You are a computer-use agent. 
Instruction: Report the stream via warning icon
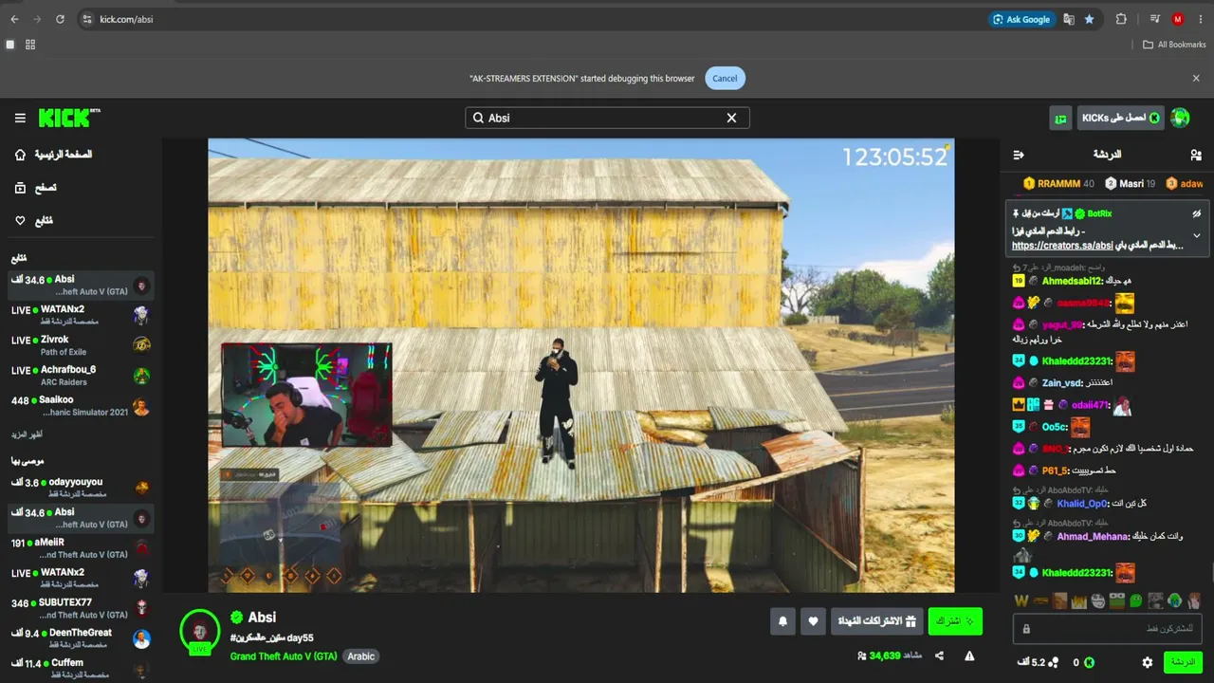click(969, 655)
